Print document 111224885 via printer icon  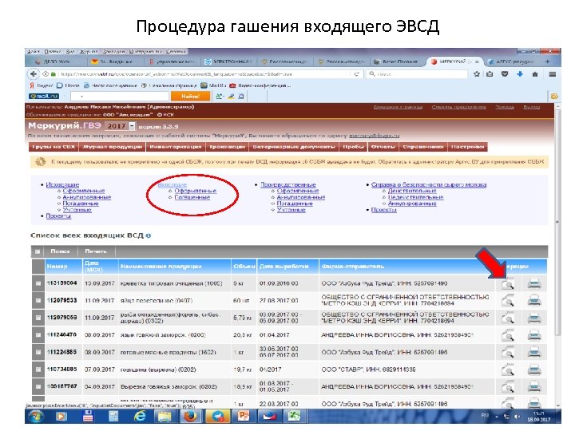[534, 353]
